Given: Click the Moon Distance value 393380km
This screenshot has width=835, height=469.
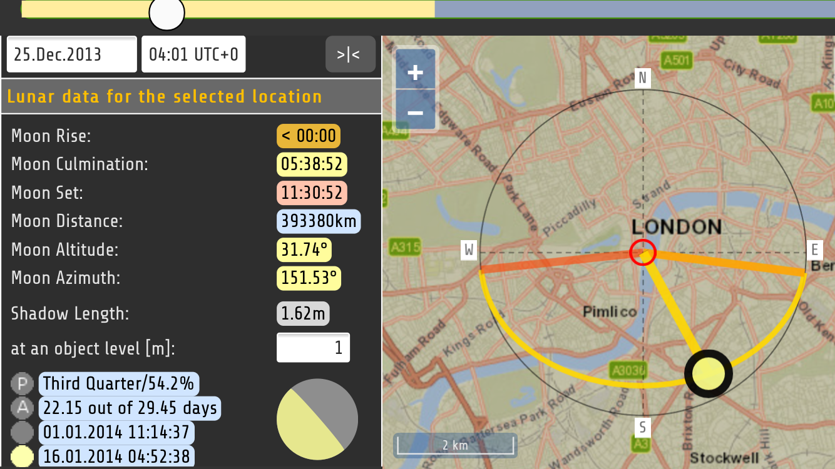Looking at the screenshot, I should [319, 221].
